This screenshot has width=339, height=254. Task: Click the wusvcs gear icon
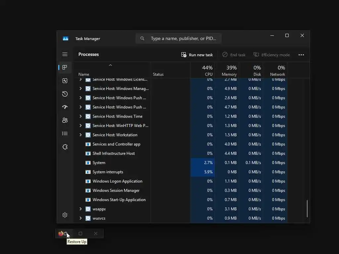pyautogui.click(x=88, y=218)
